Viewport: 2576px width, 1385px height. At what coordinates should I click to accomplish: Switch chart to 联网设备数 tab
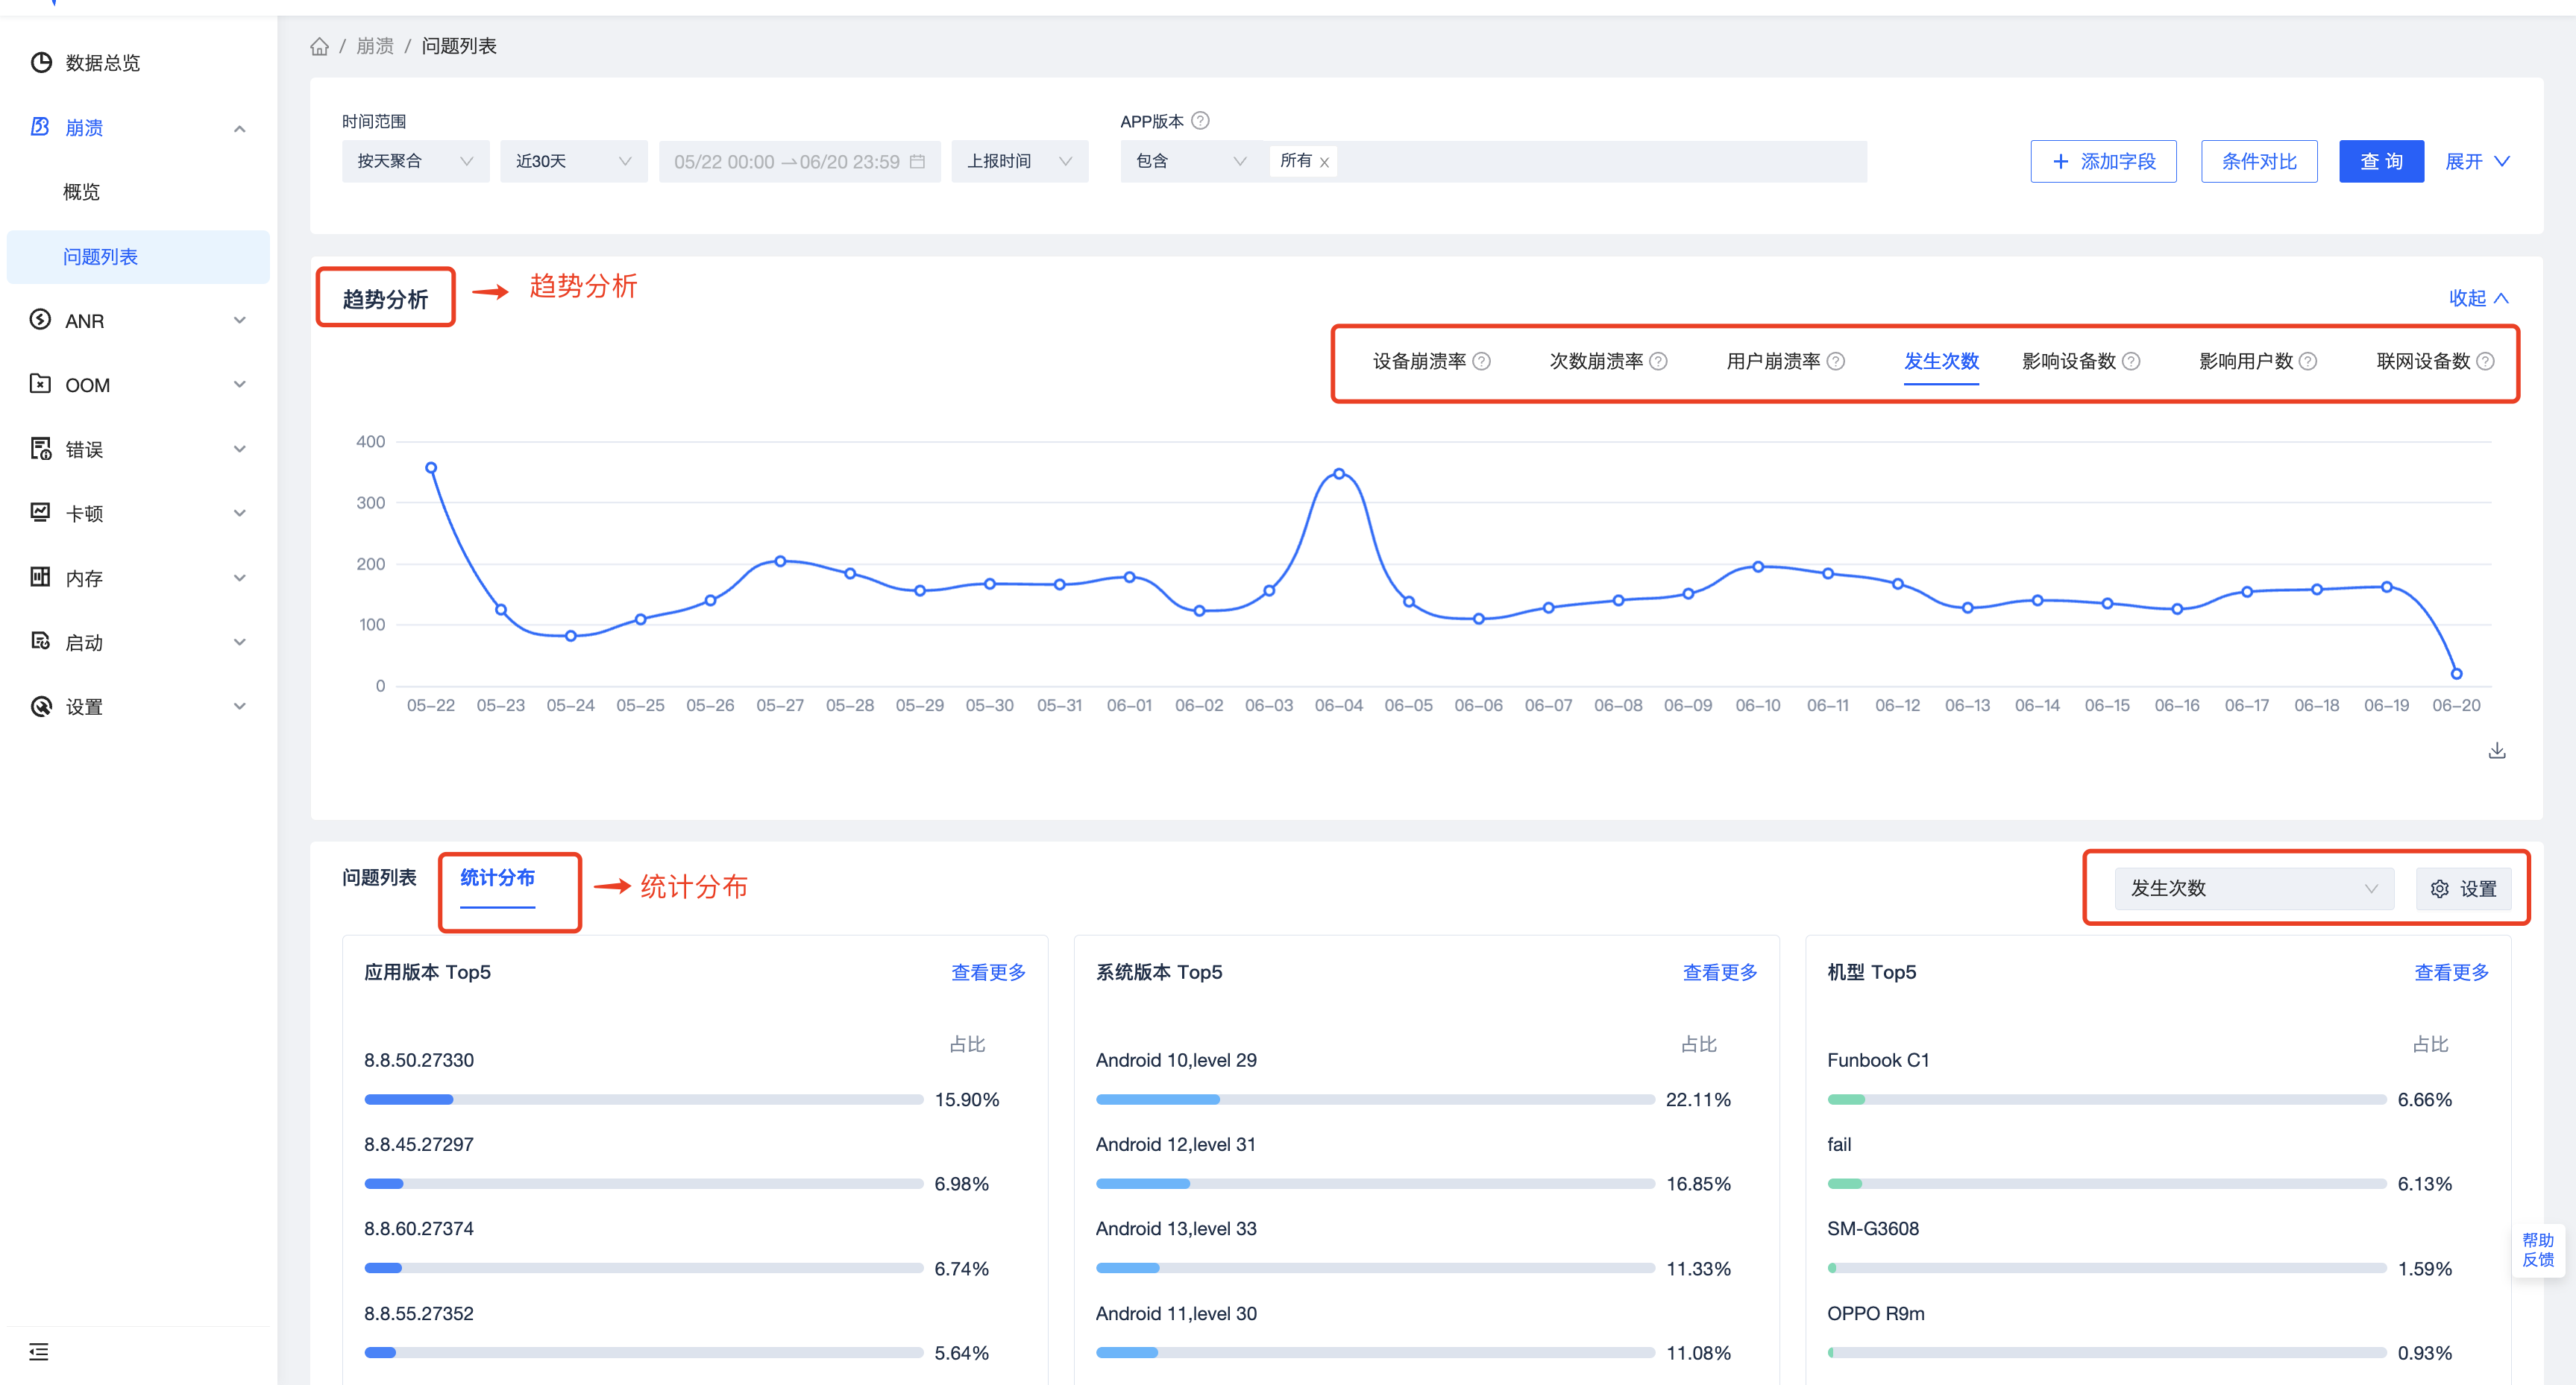[2422, 362]
